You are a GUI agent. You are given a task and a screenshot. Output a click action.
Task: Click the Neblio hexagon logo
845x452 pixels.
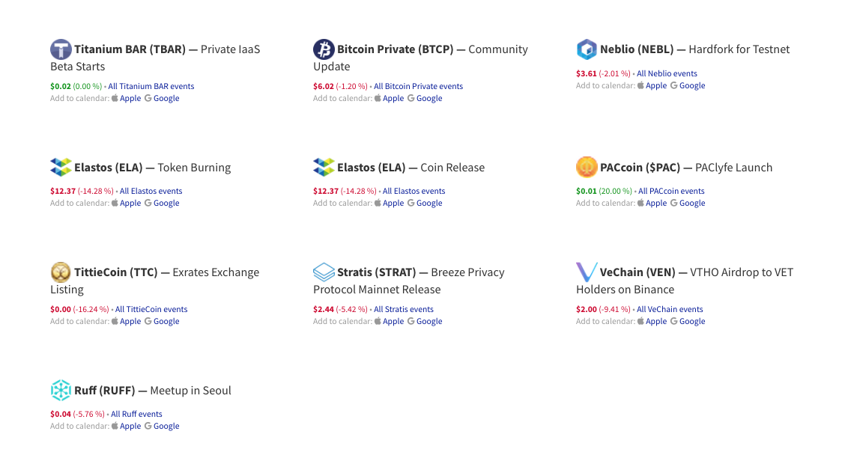pyautogui.click(x=587, y=49)
